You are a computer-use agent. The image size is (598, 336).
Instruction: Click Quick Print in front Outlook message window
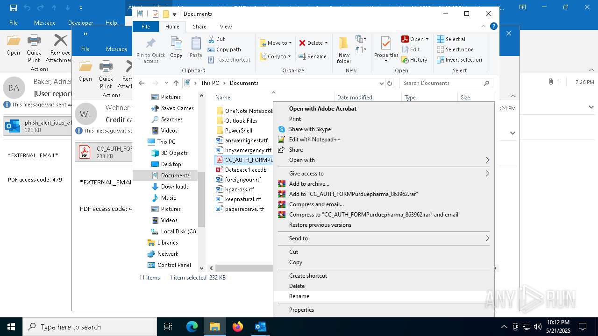(106, 75)
